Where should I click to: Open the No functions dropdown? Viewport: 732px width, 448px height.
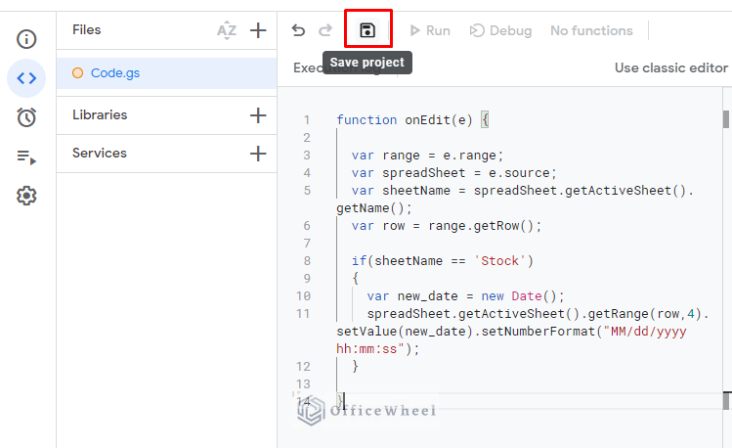tap(591, 31)
